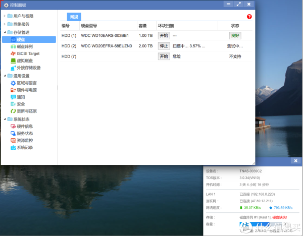This screenshot has height=236, width=303.
Task: Click 良好 status button for HDD (1)
Action: 235,36
